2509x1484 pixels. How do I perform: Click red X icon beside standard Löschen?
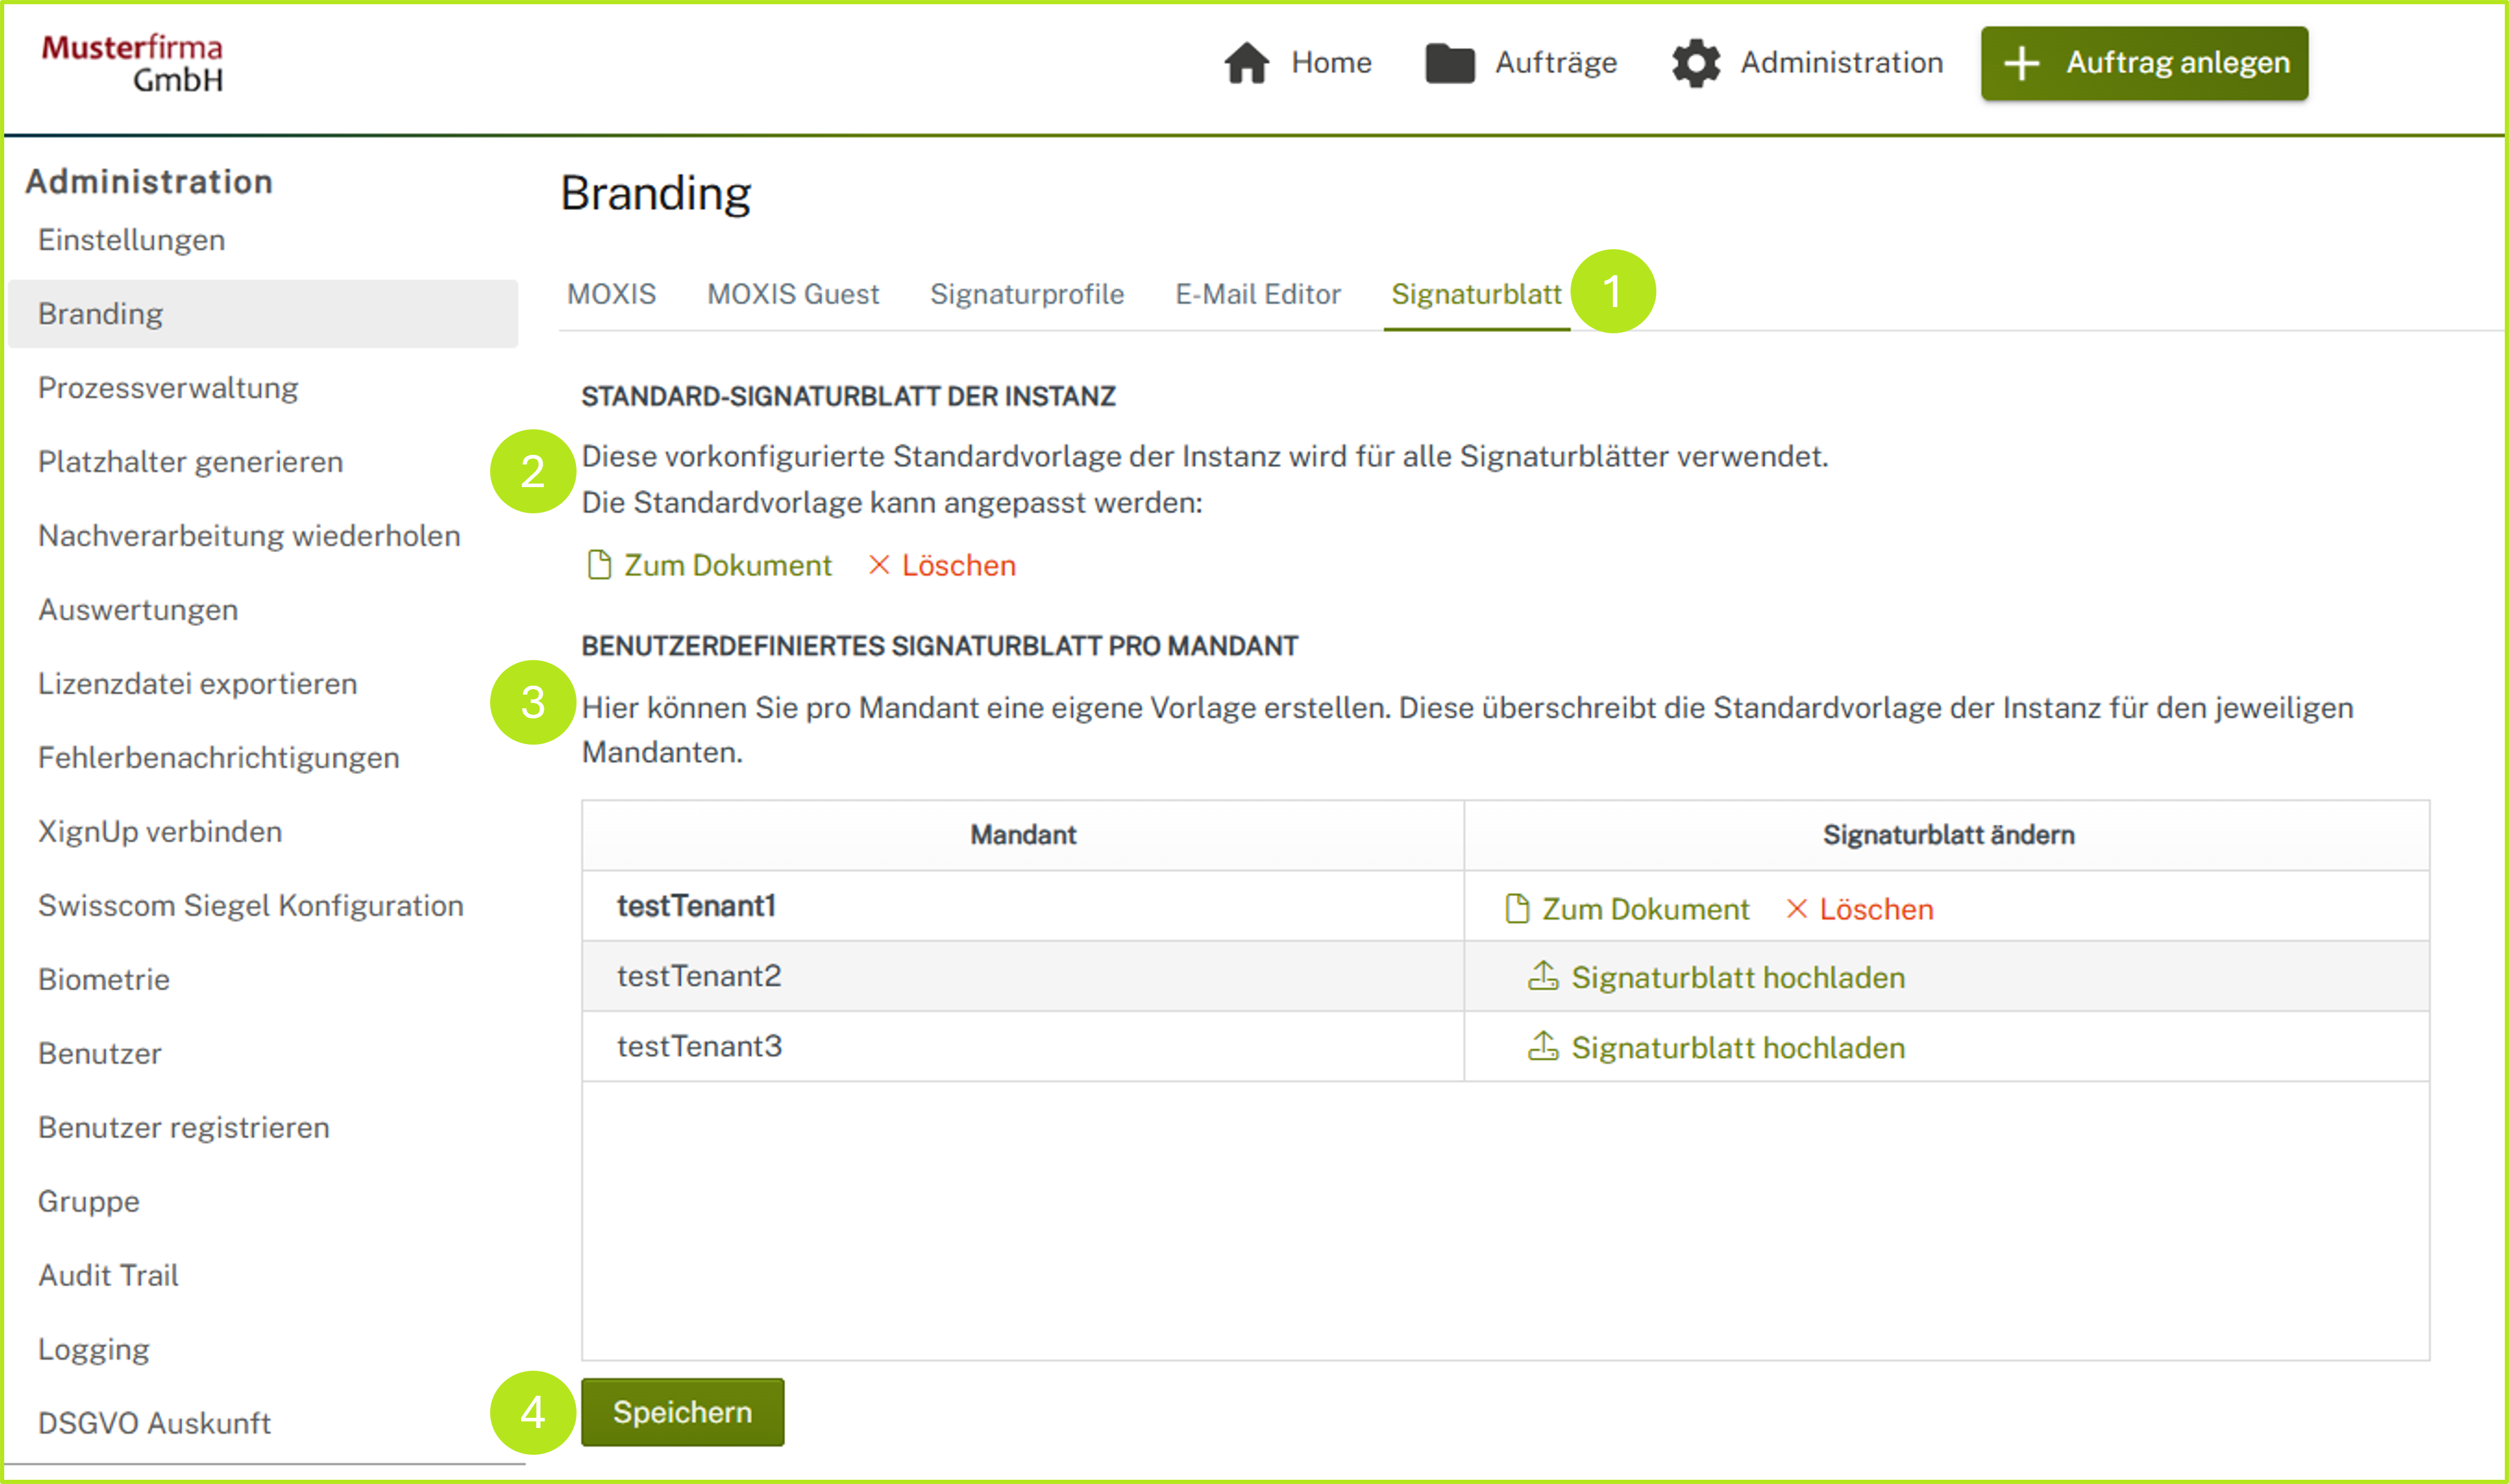click(878, 565)
